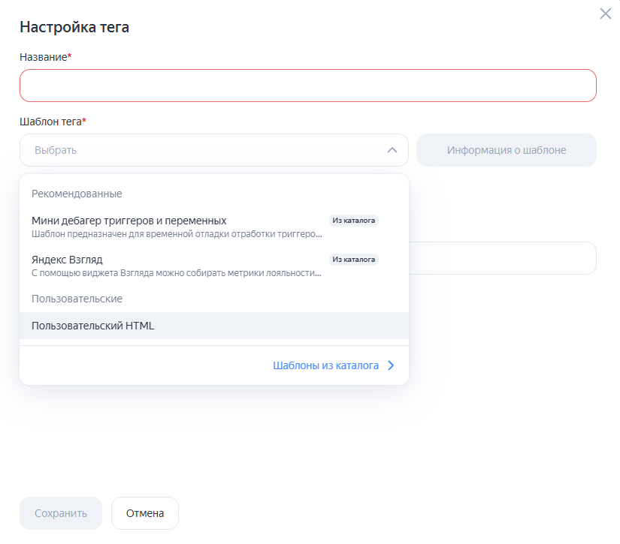Select the Пользовательский HTML template option

pos(93,326)
